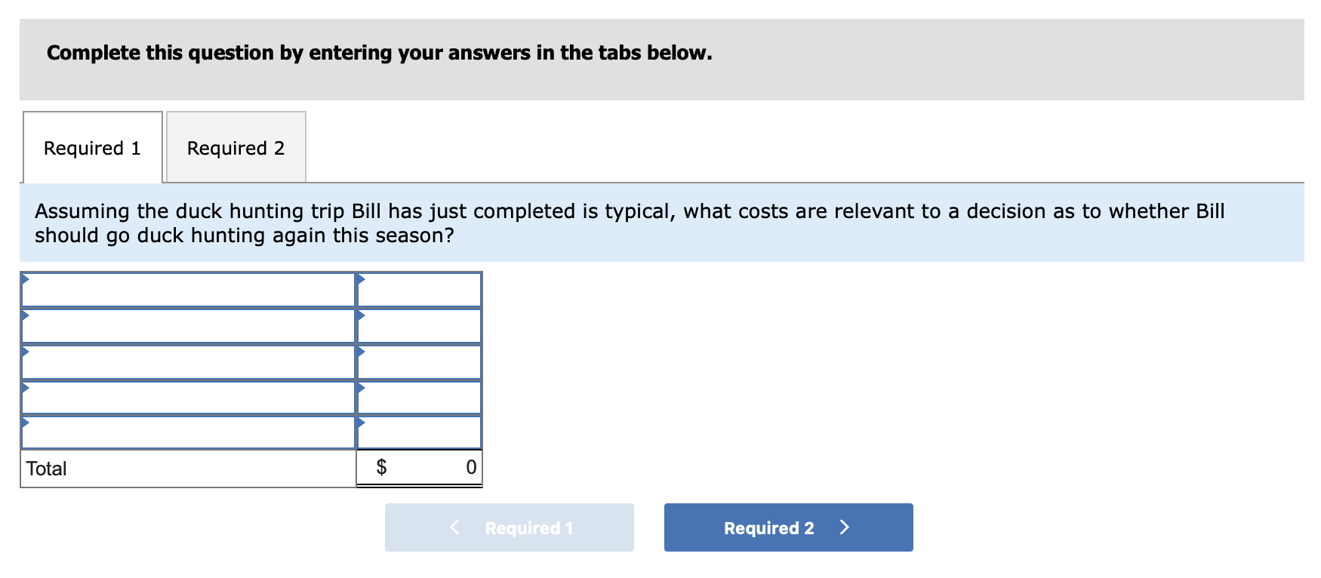Select the second row amount entry cell
The width and height of the screenshot is (1321, 578).
tap(419, 325)
